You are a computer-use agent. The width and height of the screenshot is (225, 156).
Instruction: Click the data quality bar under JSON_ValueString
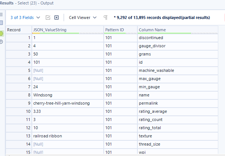[x=67, y=33]
